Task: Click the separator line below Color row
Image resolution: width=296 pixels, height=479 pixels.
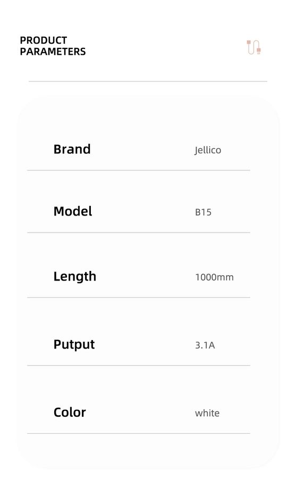Action: click(x=139, y=433)
